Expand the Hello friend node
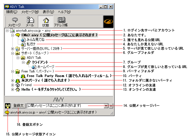Image resolution: width=190 pixels, height=139 pixels. pyautogui.click(x=12, y=89)
